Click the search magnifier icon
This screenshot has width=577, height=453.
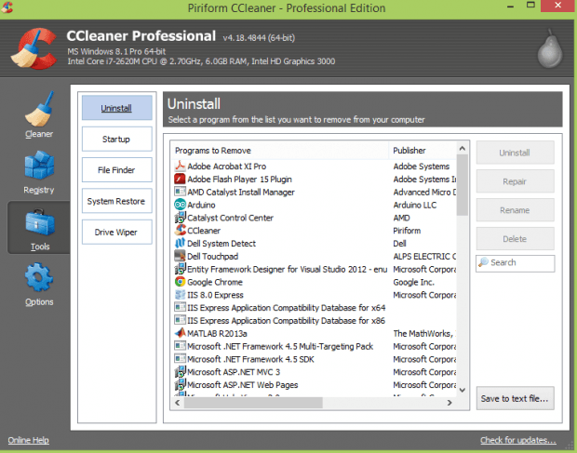[x=483, y=262]
